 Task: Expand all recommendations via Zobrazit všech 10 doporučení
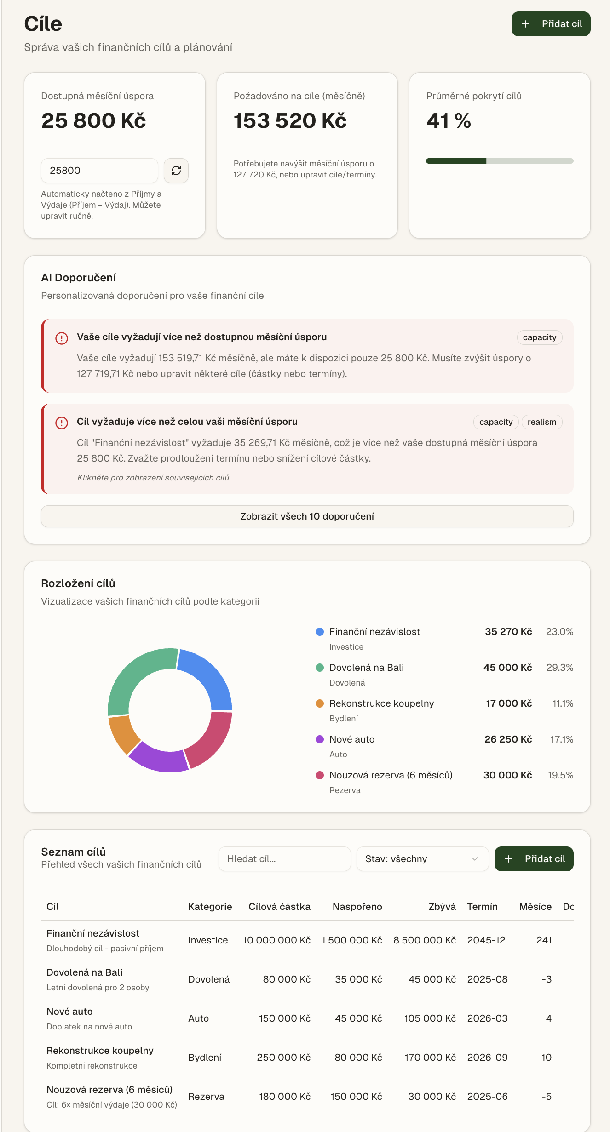tap(307, 516)
